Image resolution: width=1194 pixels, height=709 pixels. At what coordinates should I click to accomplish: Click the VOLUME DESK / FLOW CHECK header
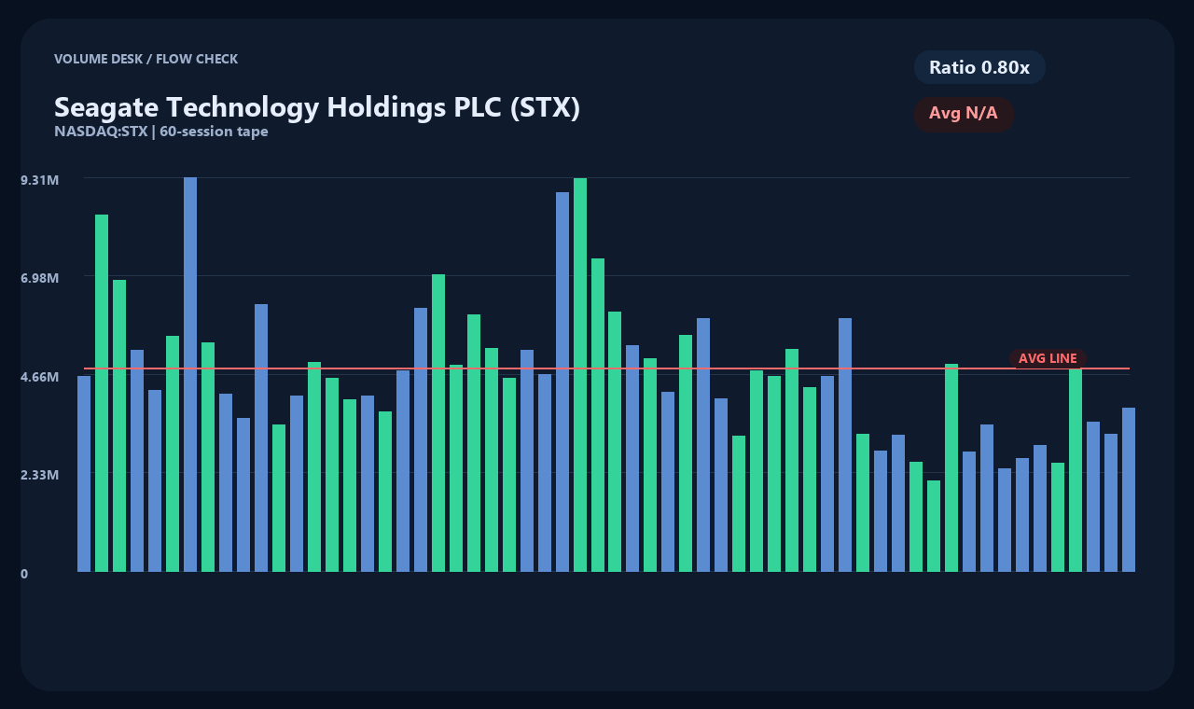coord(146,59)
